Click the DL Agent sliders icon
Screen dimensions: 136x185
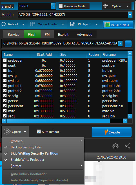pos(72,24)
